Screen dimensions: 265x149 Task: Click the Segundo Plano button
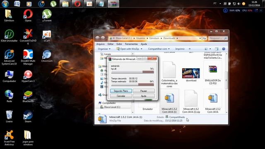click(121, 91)
